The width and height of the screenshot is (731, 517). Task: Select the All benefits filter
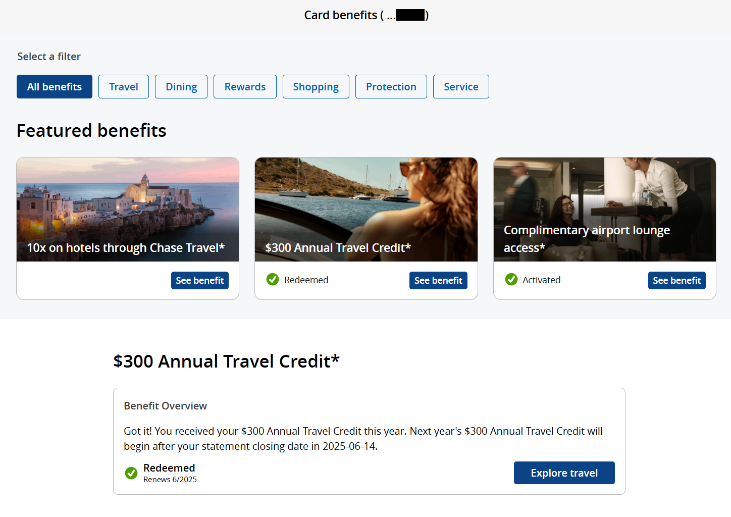coord(55,87)
